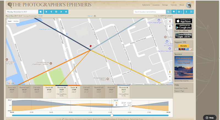Open the Ephemeris menu

146,5
